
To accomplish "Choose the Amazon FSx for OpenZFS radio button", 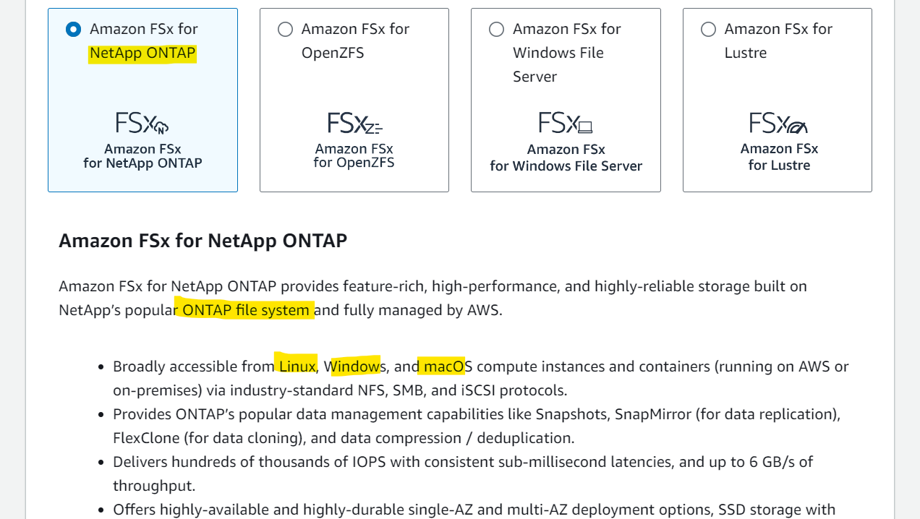I will tap(285, 29).
